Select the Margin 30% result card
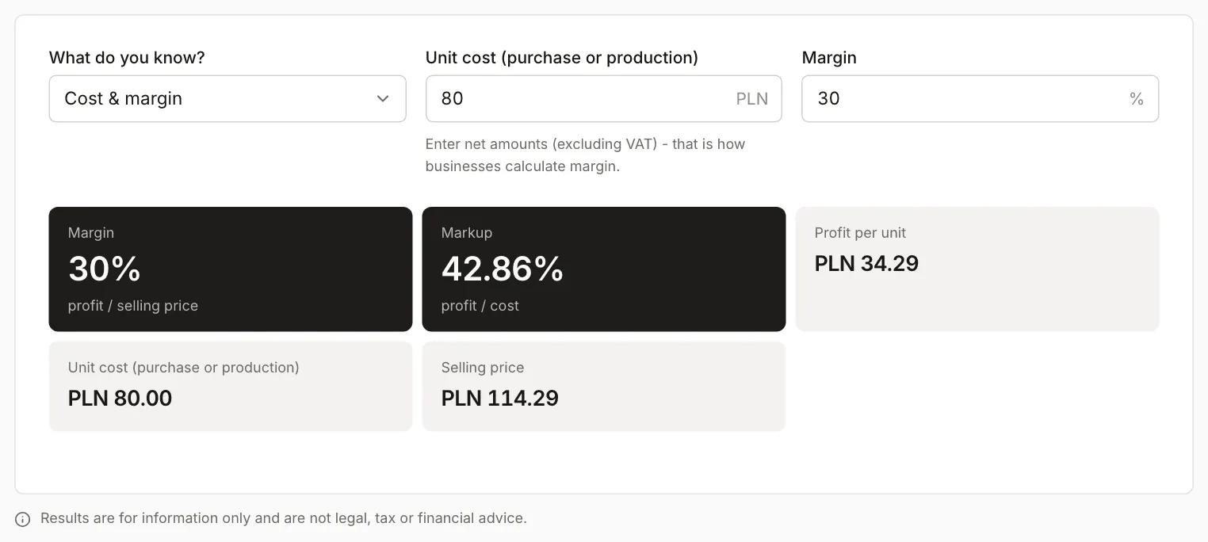The width and height of the screenshot is (1208, 542). 231,269
